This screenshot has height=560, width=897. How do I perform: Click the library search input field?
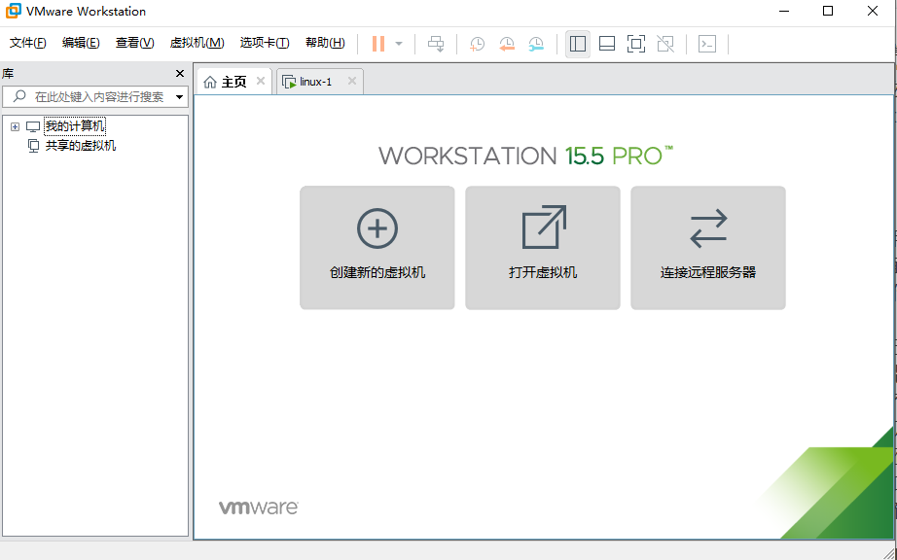(95, 97)
